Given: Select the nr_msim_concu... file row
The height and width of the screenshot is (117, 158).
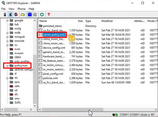Looking at the screenshot, I should [98, 65].
